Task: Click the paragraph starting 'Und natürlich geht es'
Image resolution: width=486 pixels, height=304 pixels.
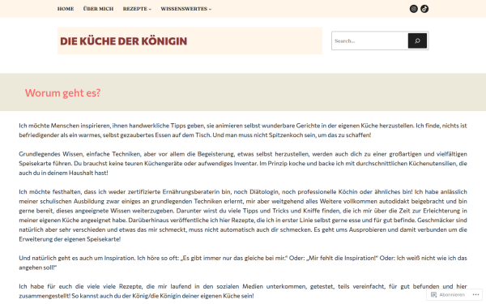Action: point(243,263)
